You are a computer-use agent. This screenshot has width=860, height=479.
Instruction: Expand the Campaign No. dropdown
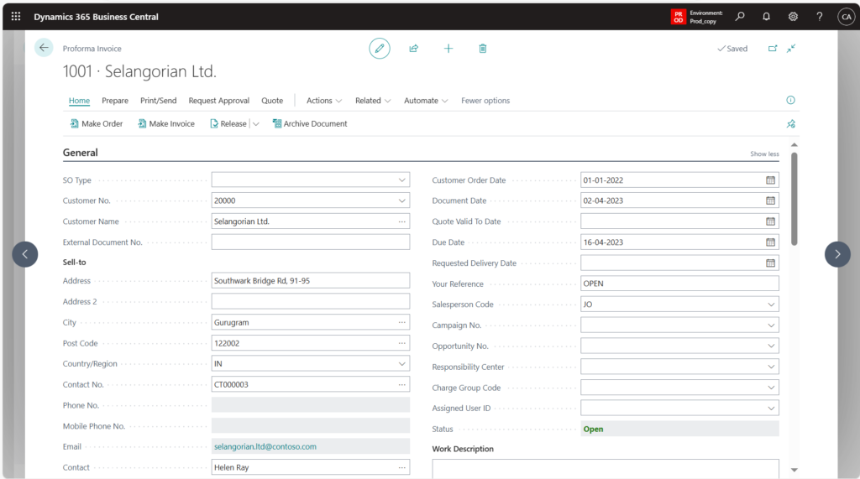(x=771, y=325)
